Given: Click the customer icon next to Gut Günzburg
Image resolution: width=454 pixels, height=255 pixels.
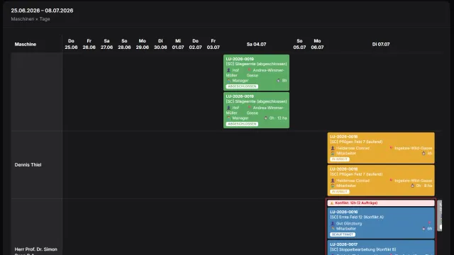Looking at the screenshot, I should pos(333,224).
